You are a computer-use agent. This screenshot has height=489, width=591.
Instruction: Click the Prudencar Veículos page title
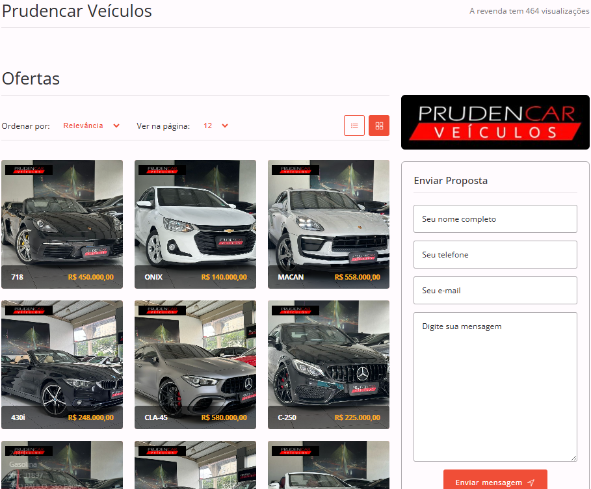(x=77, y=11)
